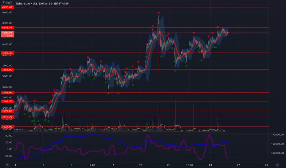
Task: Select the 3416.79 price level label
Action: pos(7,117)
